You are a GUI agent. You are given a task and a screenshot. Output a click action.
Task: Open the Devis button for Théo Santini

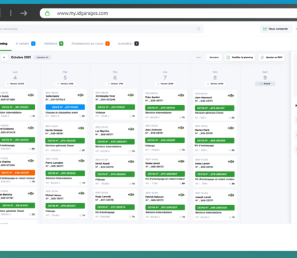coord(165,108)
